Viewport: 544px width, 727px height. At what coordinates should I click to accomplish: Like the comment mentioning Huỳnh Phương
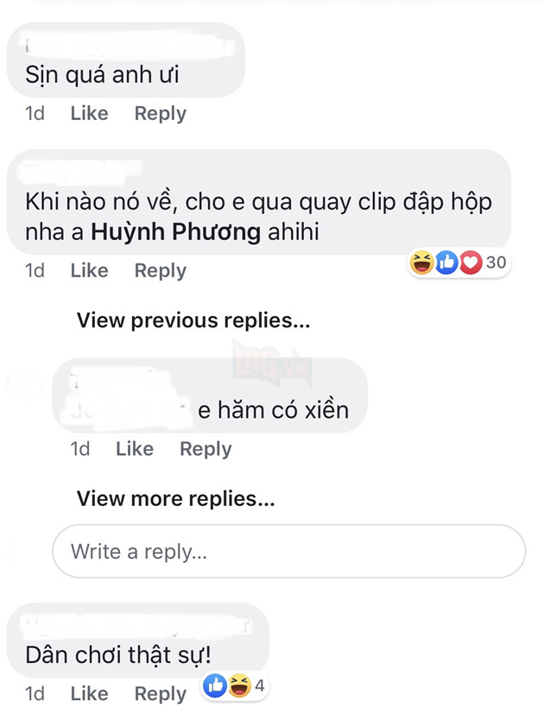[x=89, y=270]
